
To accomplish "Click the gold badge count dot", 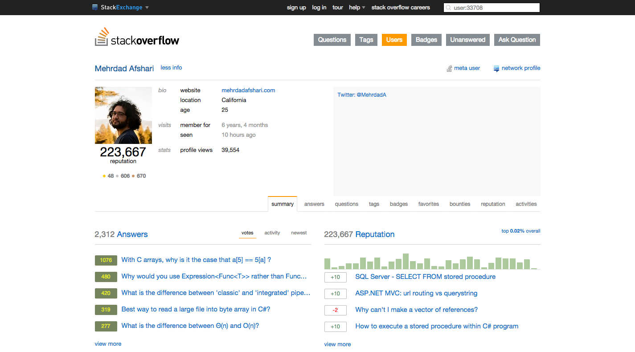I will 104,176.
